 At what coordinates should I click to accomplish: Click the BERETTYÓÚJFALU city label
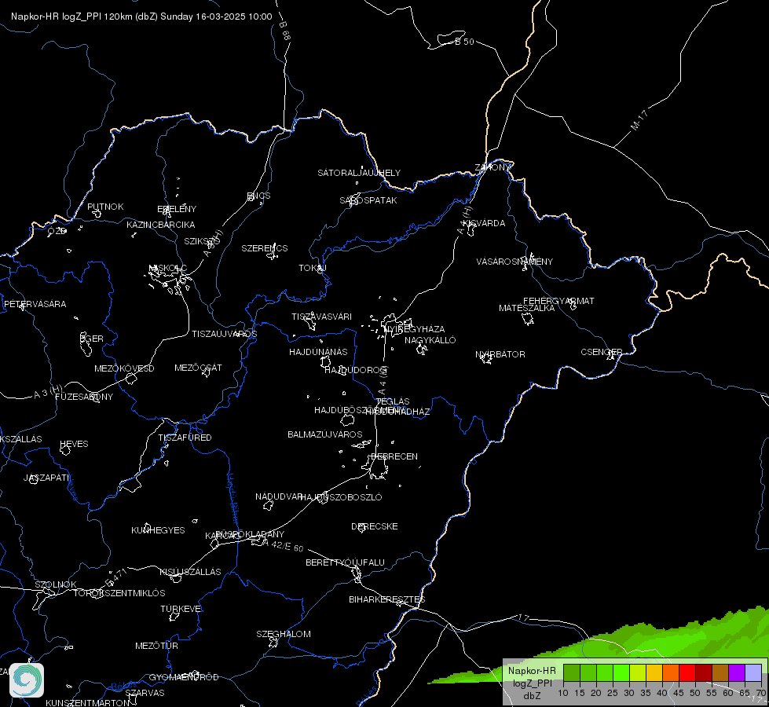click(x=346, y=562)
